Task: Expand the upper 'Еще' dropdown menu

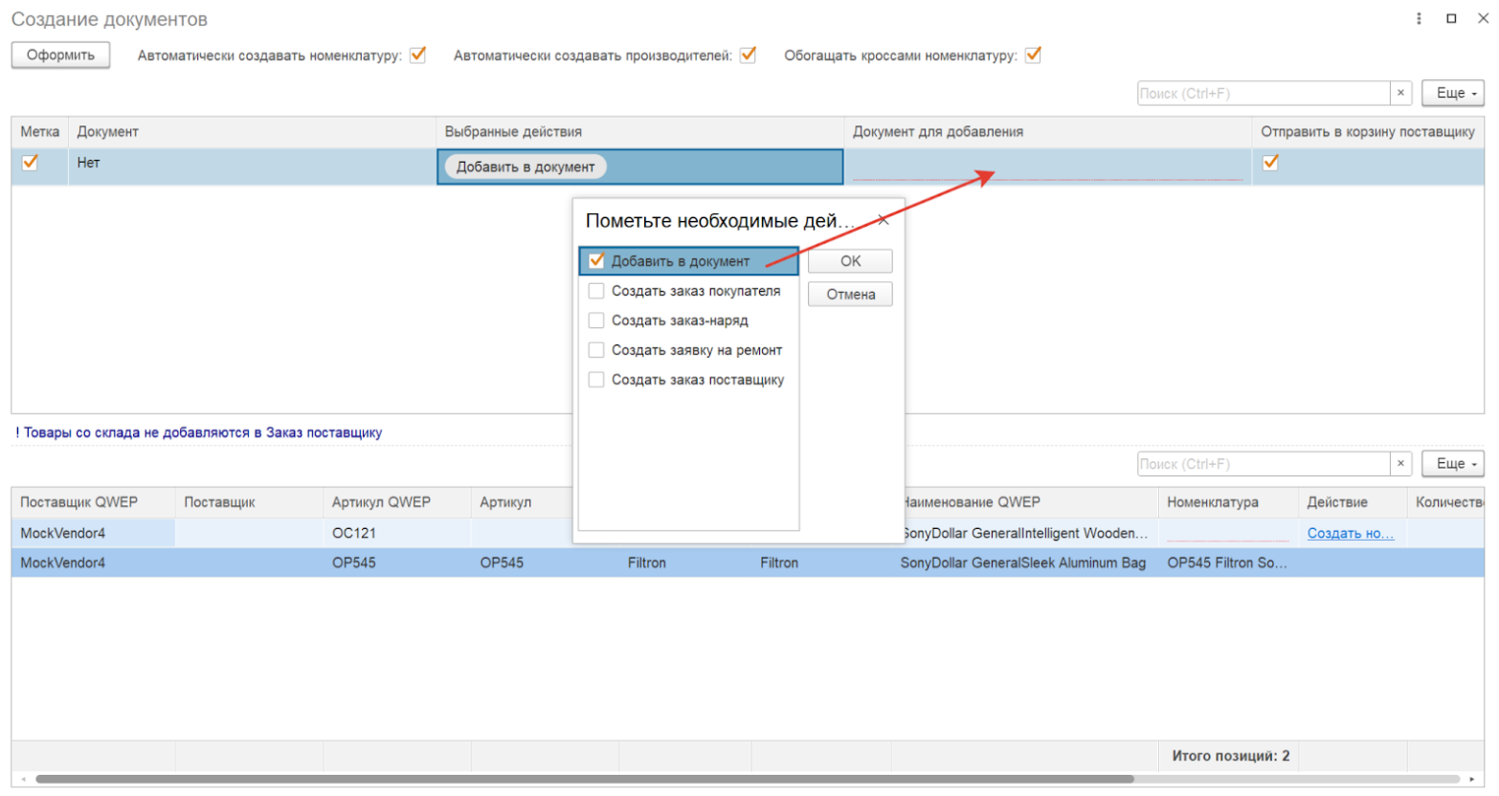Action: [1452, 93]
